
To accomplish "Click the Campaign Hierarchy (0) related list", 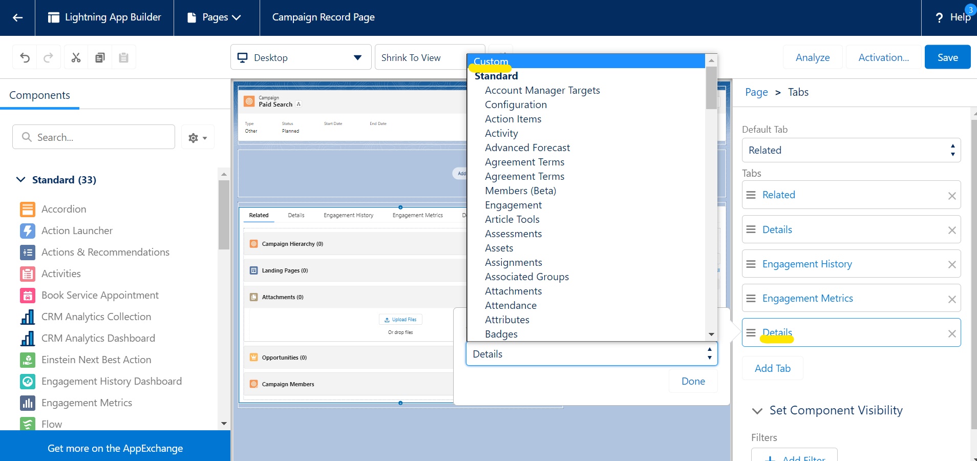I will 292,244.
